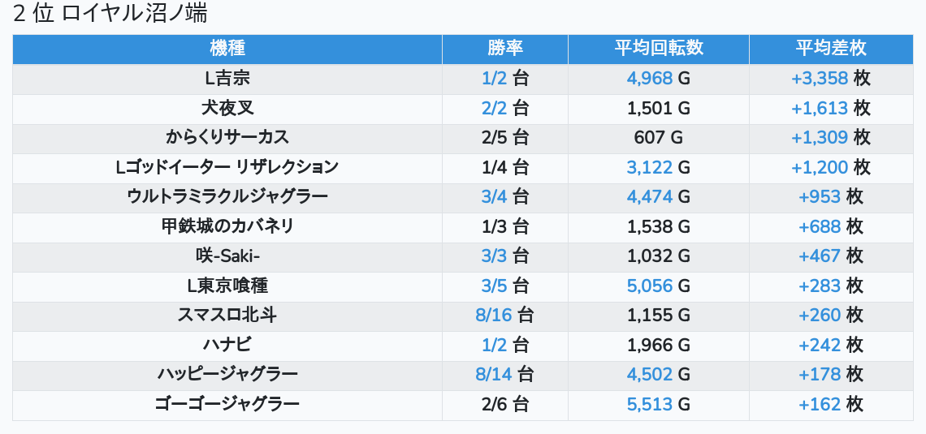Open the からくりサーカス row entry
Screen dimensions: 926x434
(x=227, y=137)
